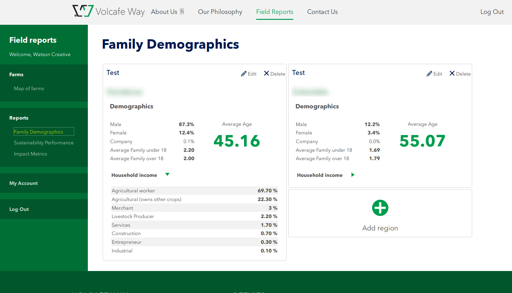Click the green plus Add region icon
Image resolution: width=512 pixels, height=293 pixels.
(x=380, y=208)
